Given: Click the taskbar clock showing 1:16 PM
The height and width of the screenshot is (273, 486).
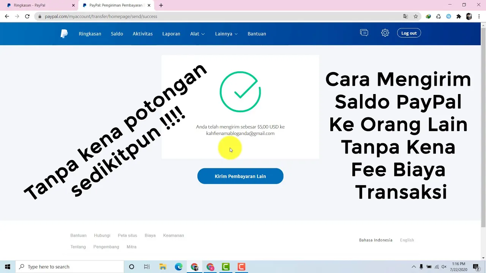Looking at the screenshot, I should [x=458, y=267].
